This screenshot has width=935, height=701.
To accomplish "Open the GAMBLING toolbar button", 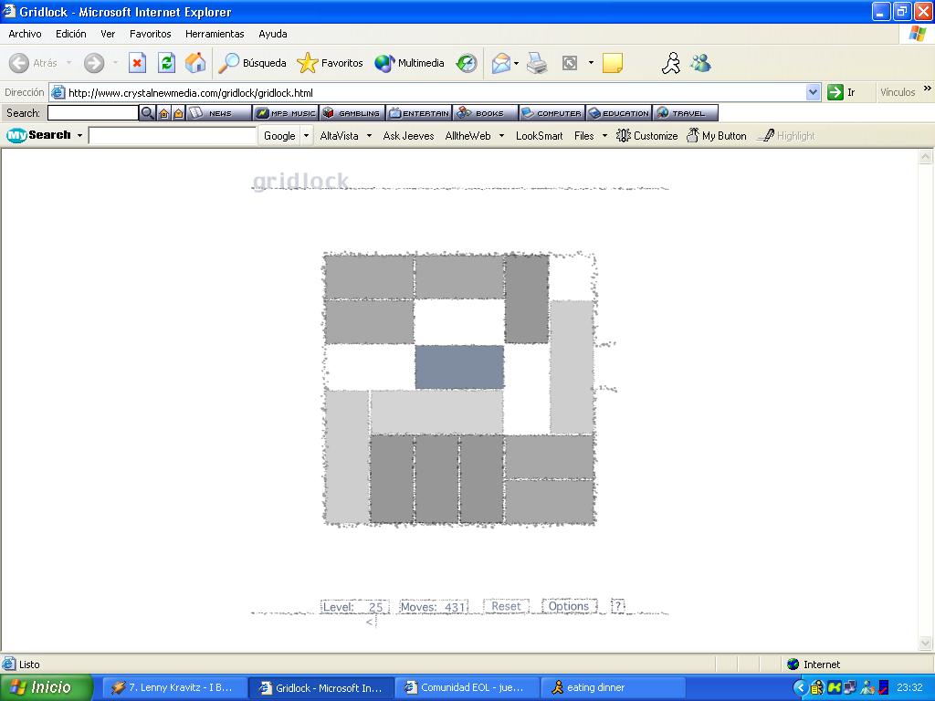I will 352,112.
